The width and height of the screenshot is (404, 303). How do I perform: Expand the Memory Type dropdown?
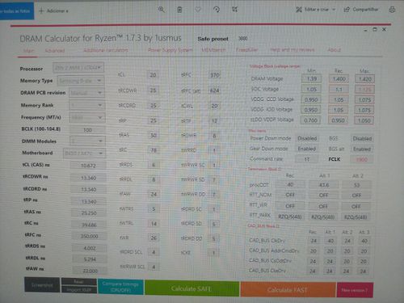point(81,81)
